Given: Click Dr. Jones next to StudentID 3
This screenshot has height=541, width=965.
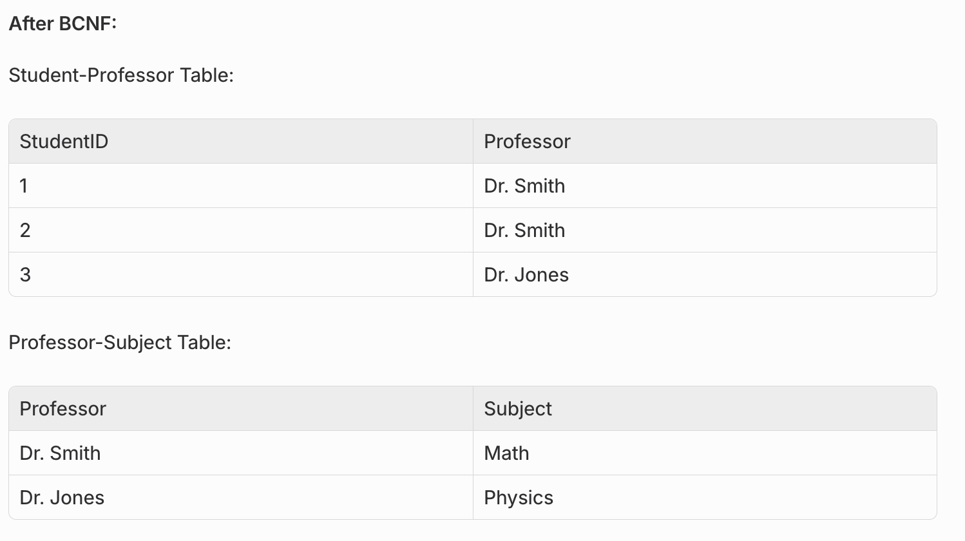Looking at the screenshot, I should pos(526,275).
